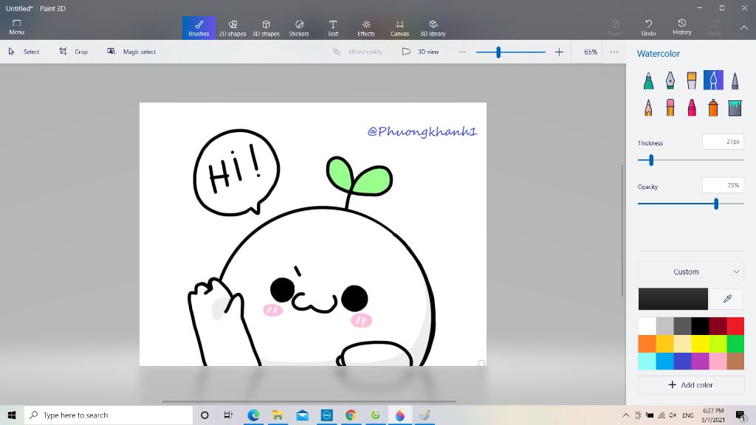The width and height of the screenshot is (756, 425).
Task: Select the Pencil tool
Action: pos(648,108)
